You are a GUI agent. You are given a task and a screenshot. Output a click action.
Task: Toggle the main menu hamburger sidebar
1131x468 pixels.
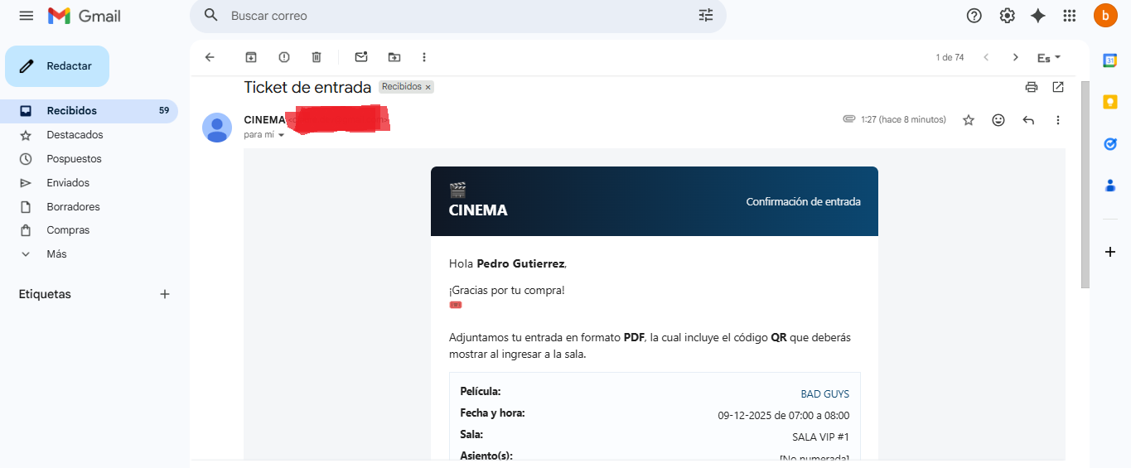[27, 16]
